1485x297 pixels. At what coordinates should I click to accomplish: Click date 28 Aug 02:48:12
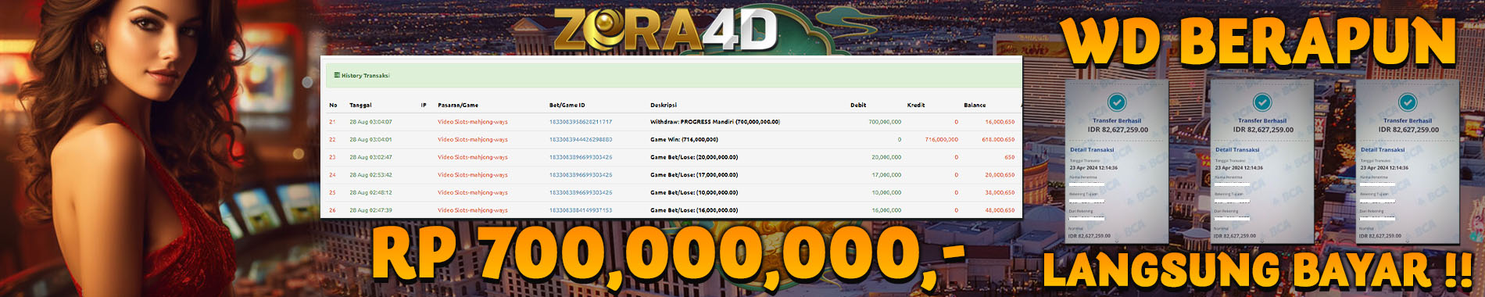tap(370, 192)
